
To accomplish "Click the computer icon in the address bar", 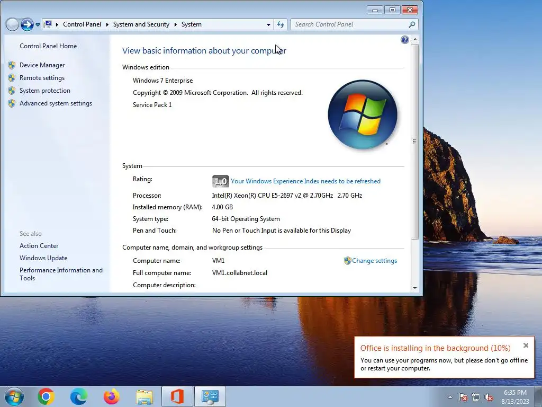I will [x=48, y=24].
